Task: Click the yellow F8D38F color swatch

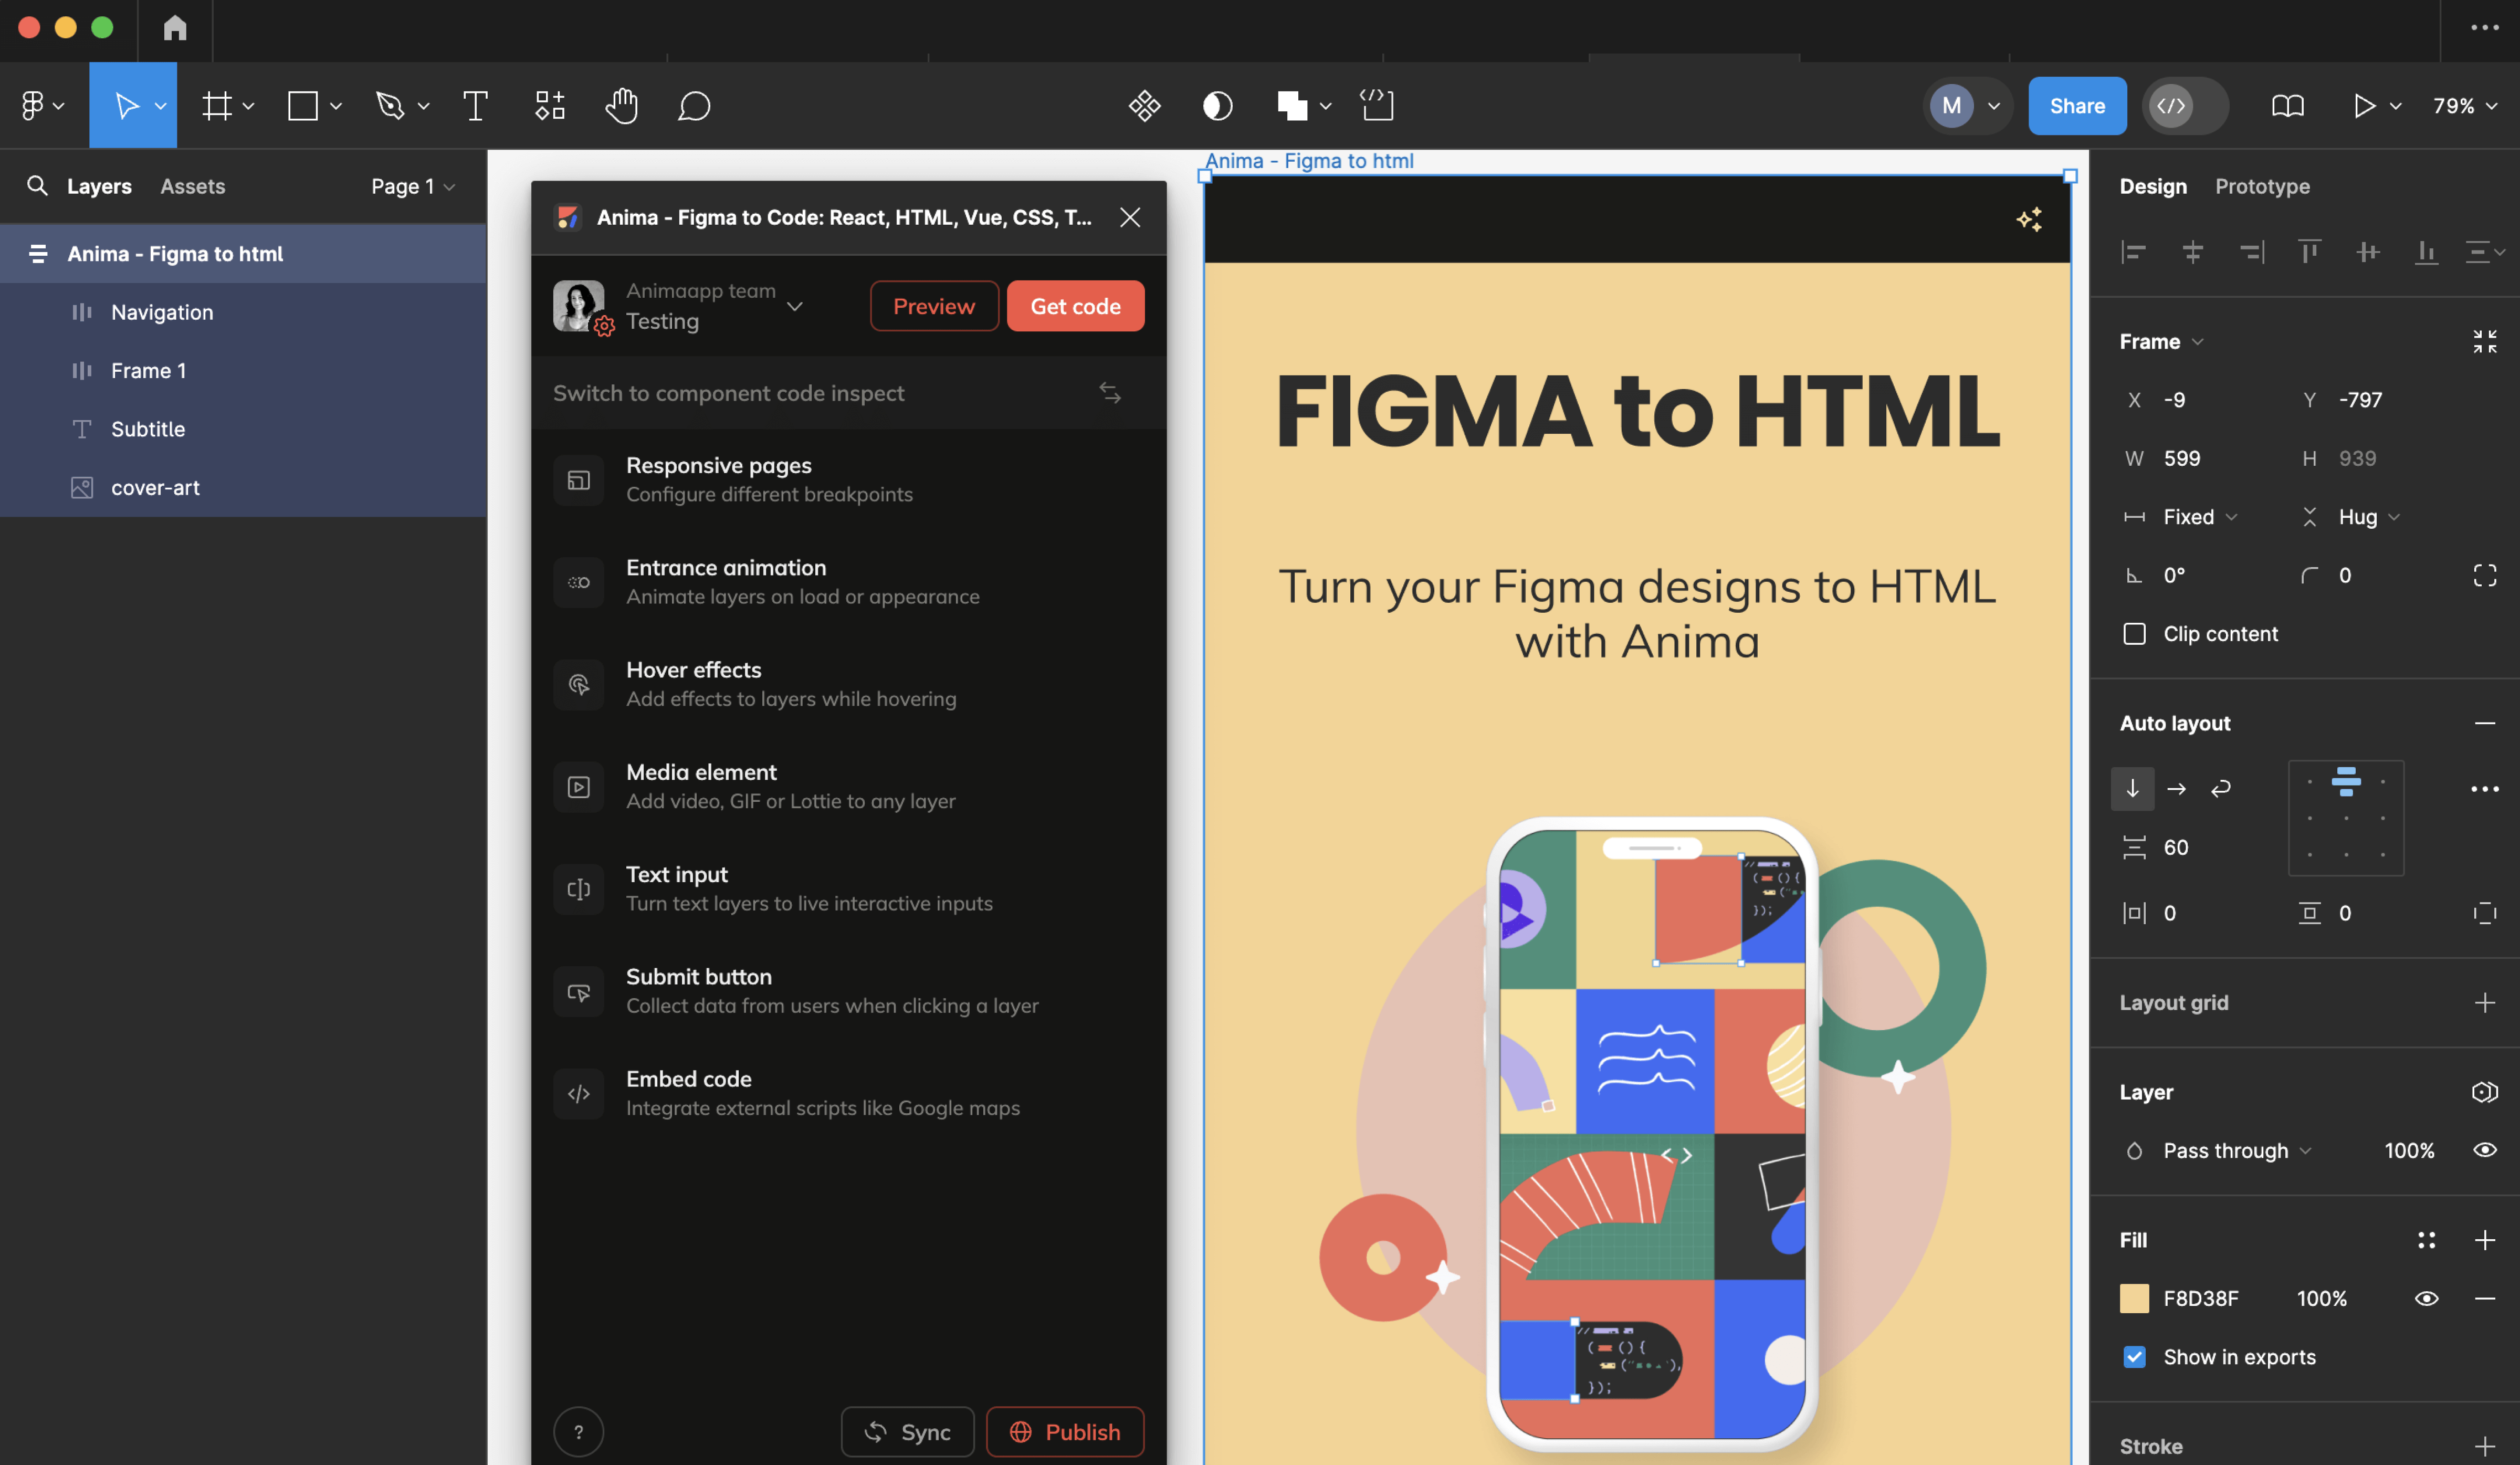Action: (x=2135, y=1298)
